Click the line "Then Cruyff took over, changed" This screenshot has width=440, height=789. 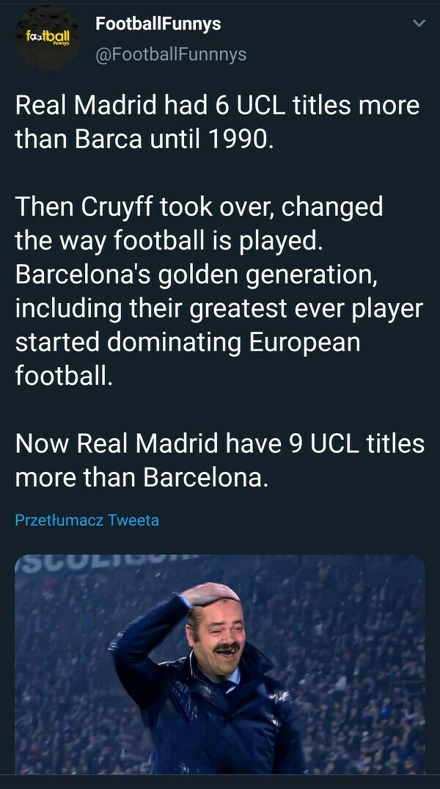point(199,207)
